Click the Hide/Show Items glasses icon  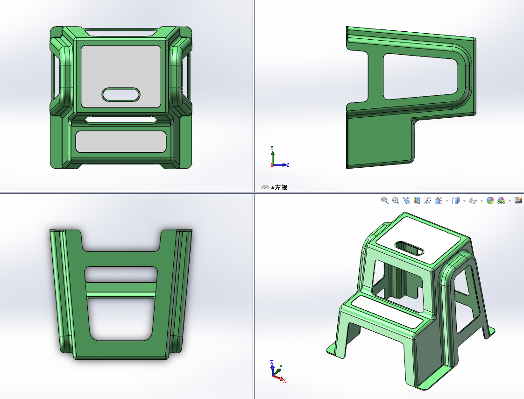(x=473, y=200)
